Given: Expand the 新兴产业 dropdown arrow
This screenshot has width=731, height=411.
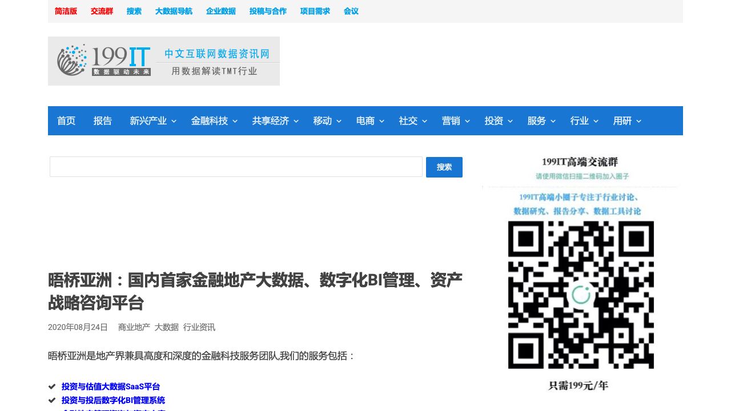Looking at the screenshot, I should pyautogui.click(x=174, y=121).
